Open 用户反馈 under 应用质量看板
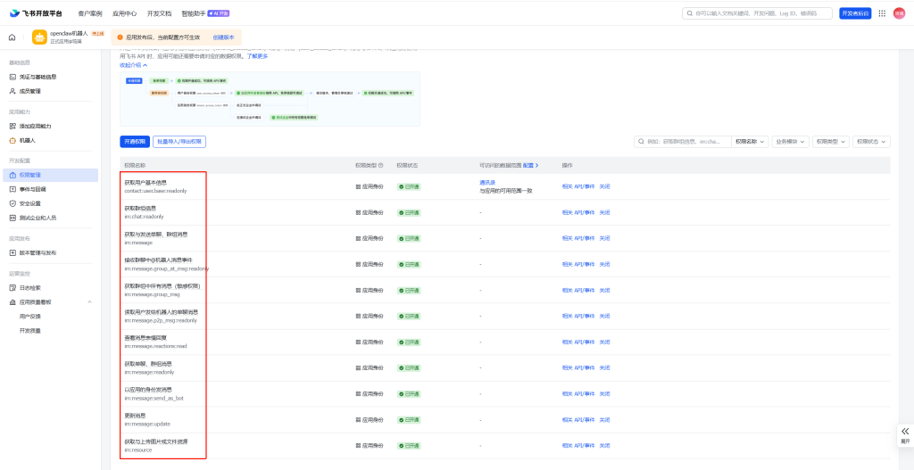Image resolution: width=914 pixels, height=470 pixels. pos(29,317)
